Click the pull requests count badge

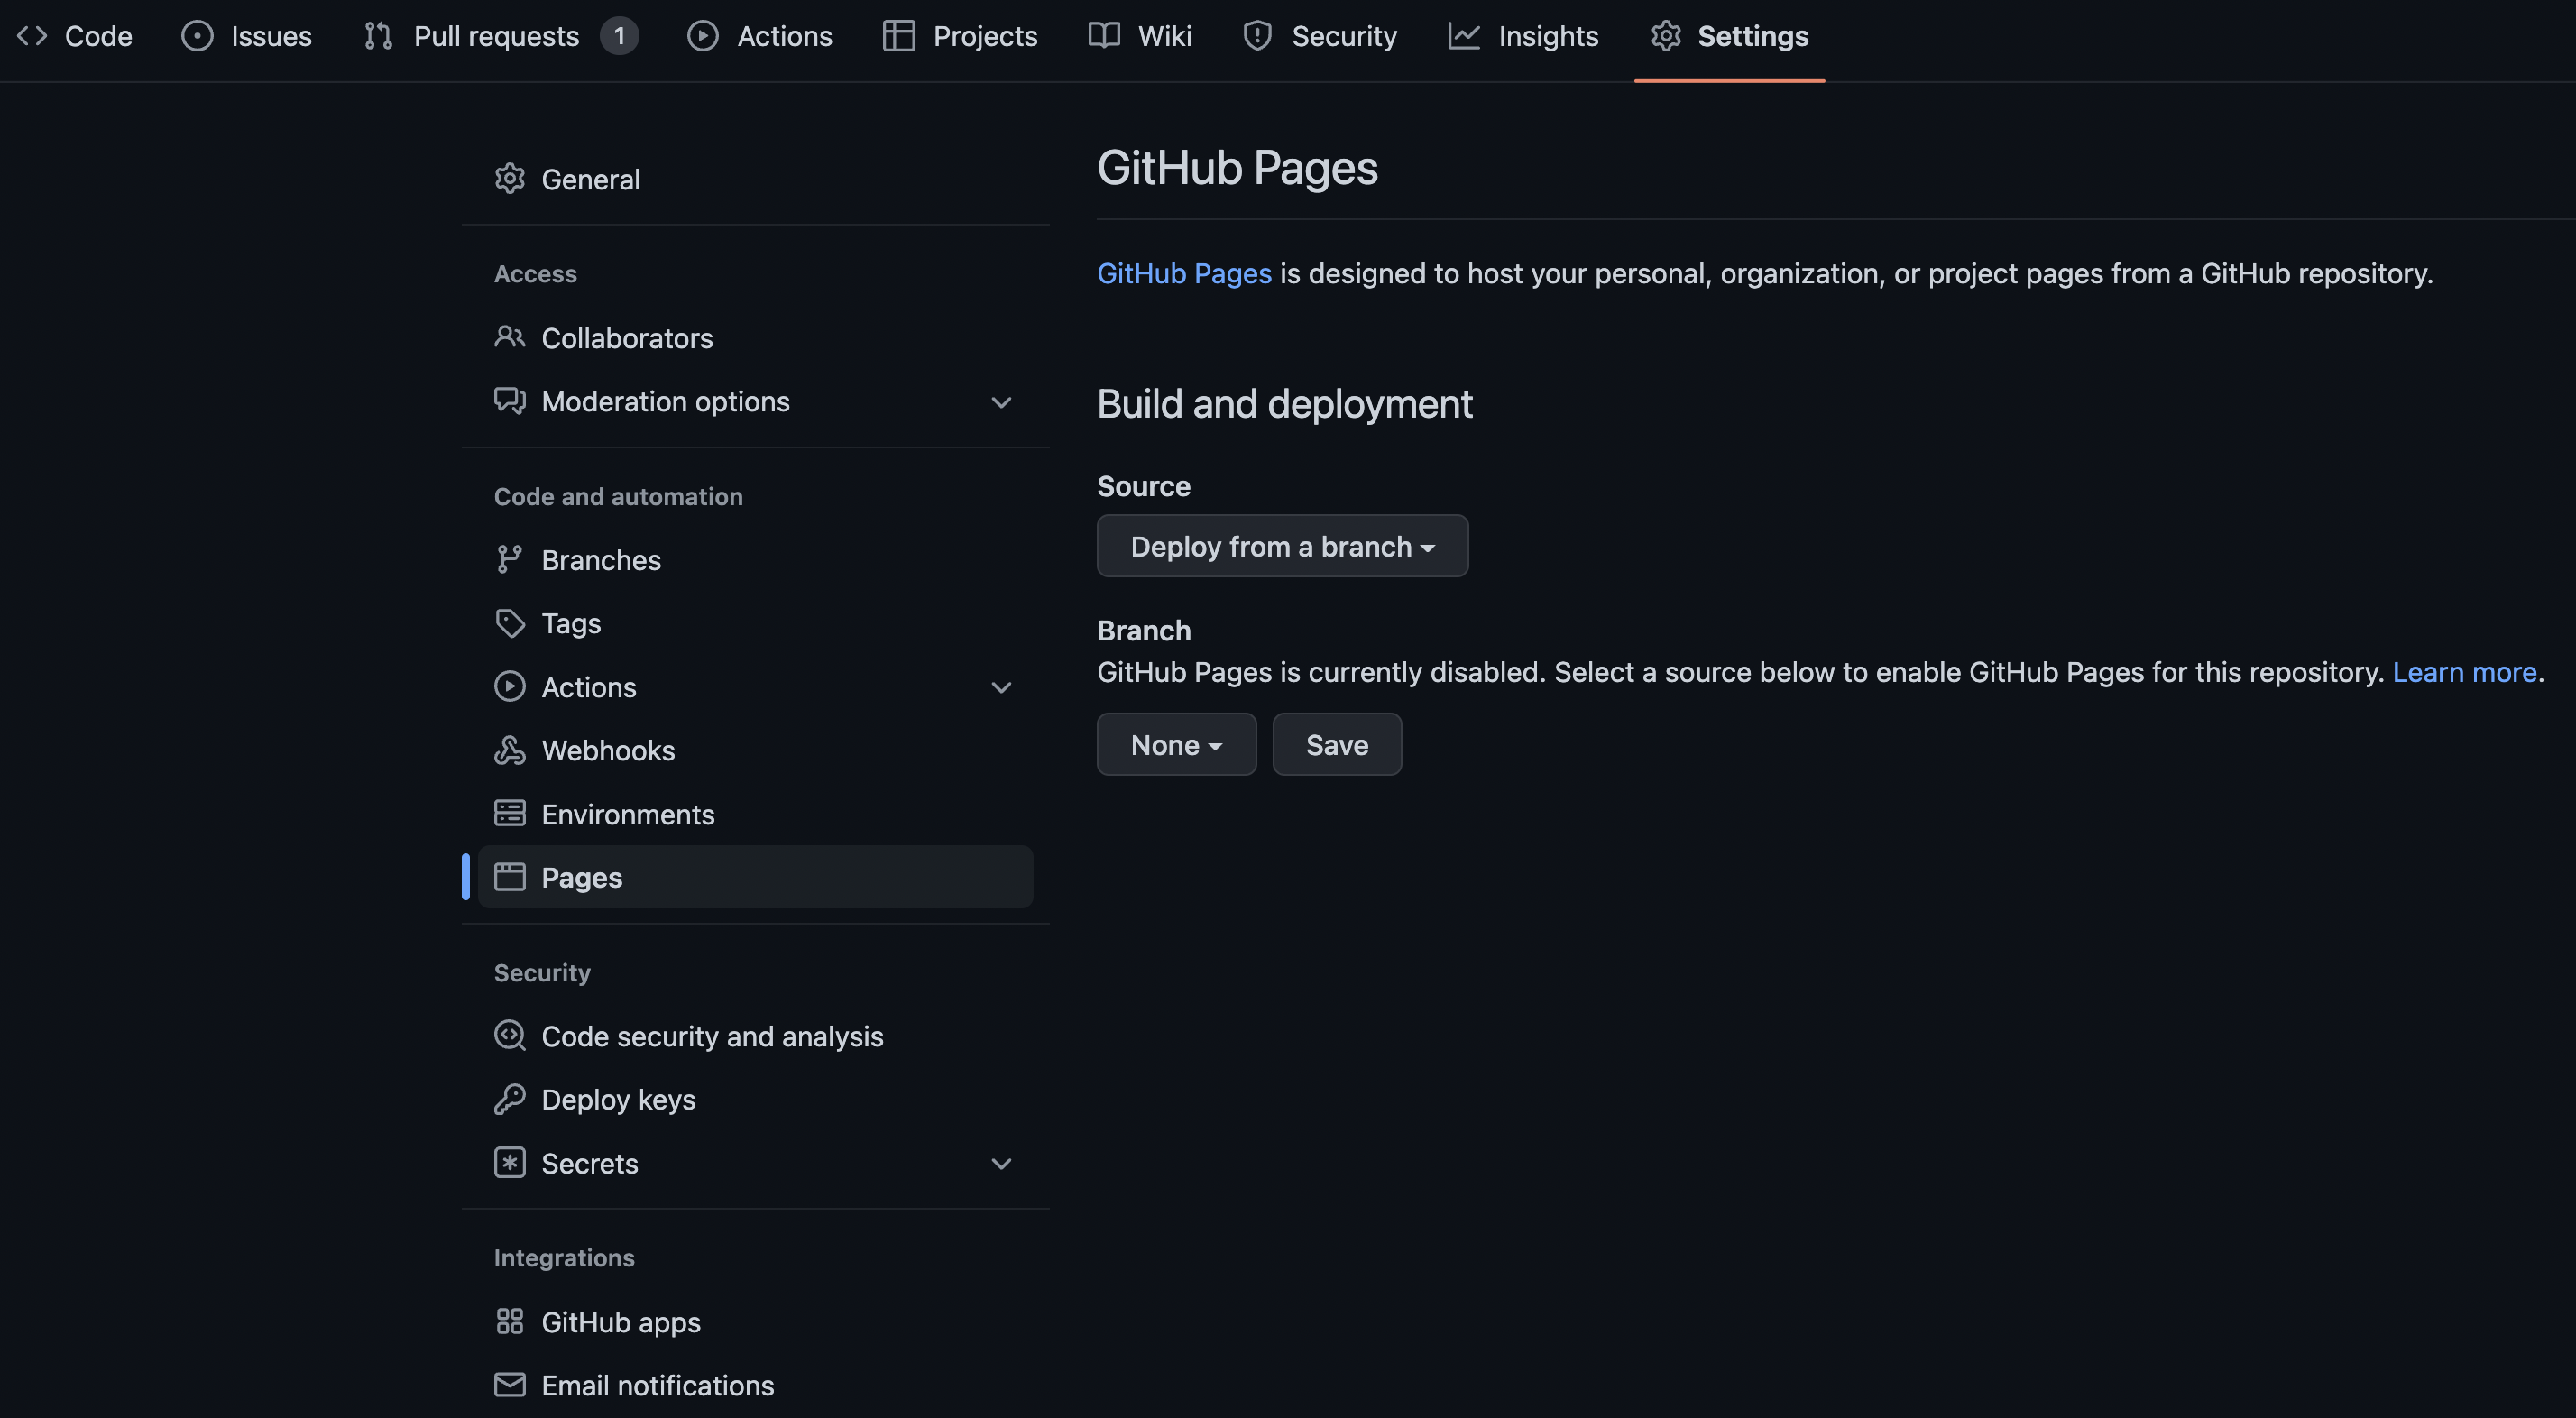tap(619, 36)
